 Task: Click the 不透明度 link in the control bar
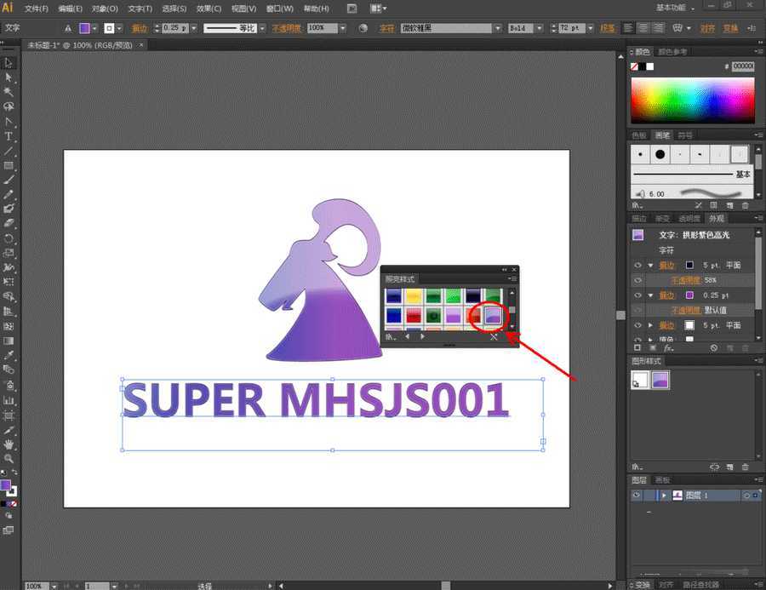point(286,28)
